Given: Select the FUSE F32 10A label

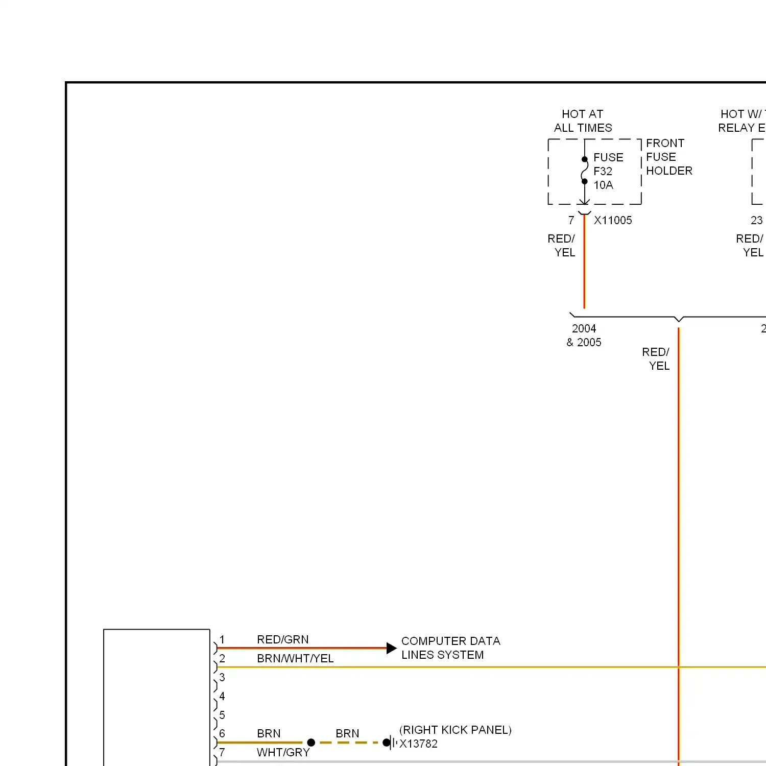Looking at the screenshot, I should [608, 171].
